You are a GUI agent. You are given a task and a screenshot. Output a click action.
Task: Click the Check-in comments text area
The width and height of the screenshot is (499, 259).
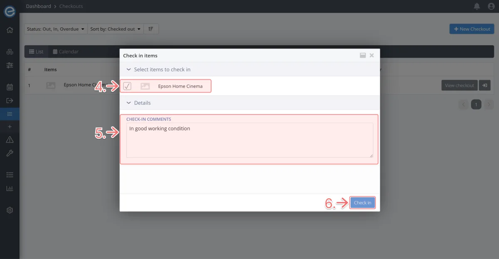(x=249, y=140)
